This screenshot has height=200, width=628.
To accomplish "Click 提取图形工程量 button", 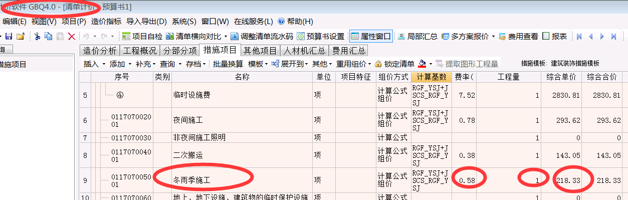I will [x=467, y=64].
